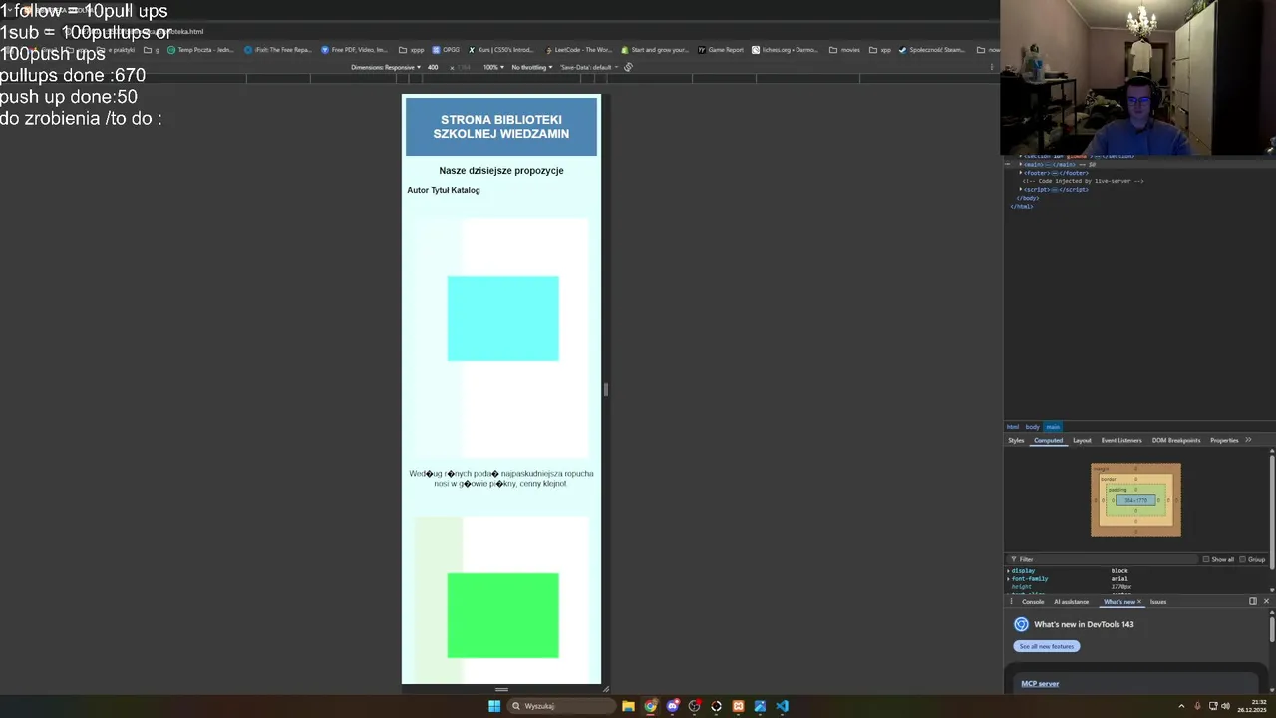
Task: Open the AI assistance drawer tab
Action: 1071,602
